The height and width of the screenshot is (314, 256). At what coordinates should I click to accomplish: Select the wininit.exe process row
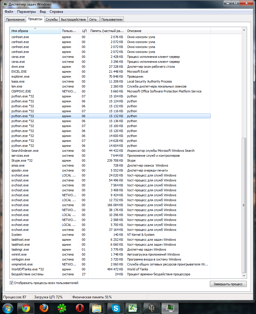(x=110, y=254)
